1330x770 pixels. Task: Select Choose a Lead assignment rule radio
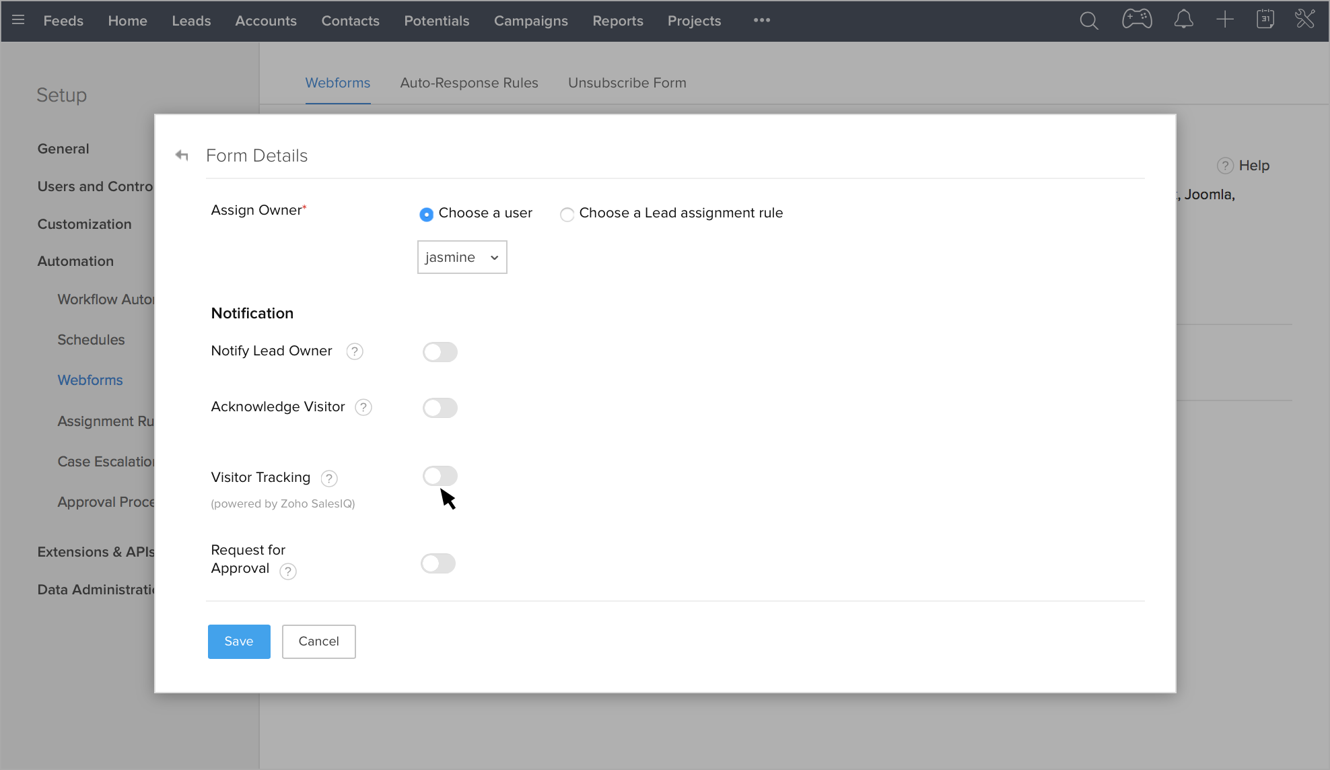tap(567, 214)
